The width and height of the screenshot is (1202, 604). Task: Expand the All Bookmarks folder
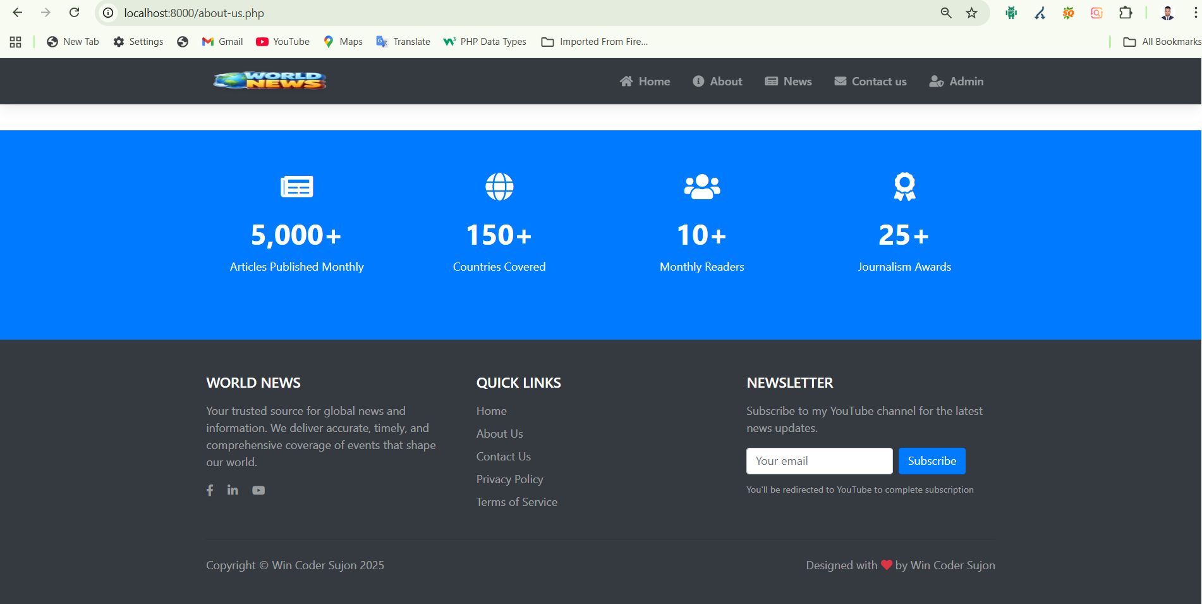[x=1162, y=42]
